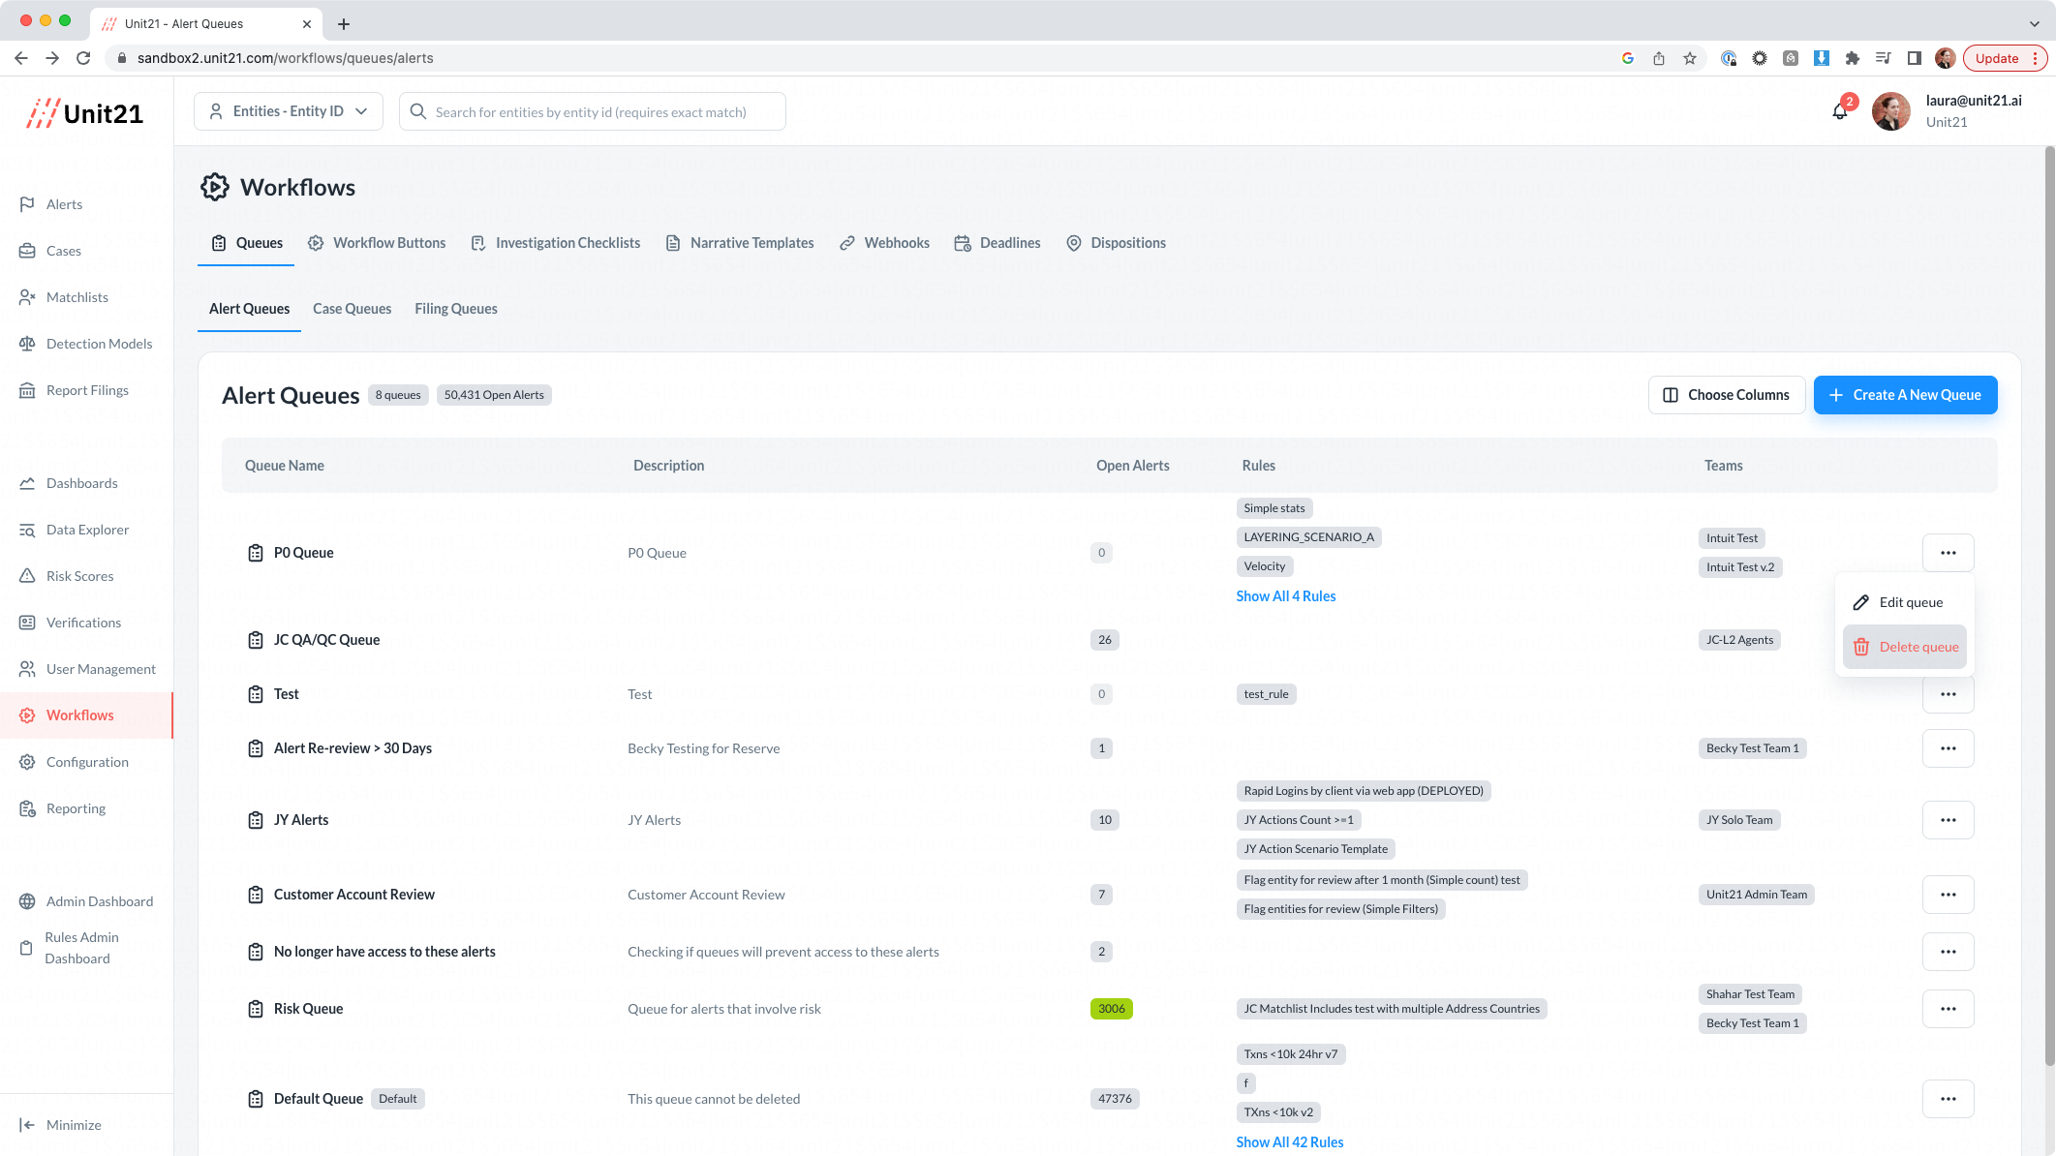The image size is (2056, 1156).
Task: Click the Matchlists sidebar icon
Action: coord(27,297)
